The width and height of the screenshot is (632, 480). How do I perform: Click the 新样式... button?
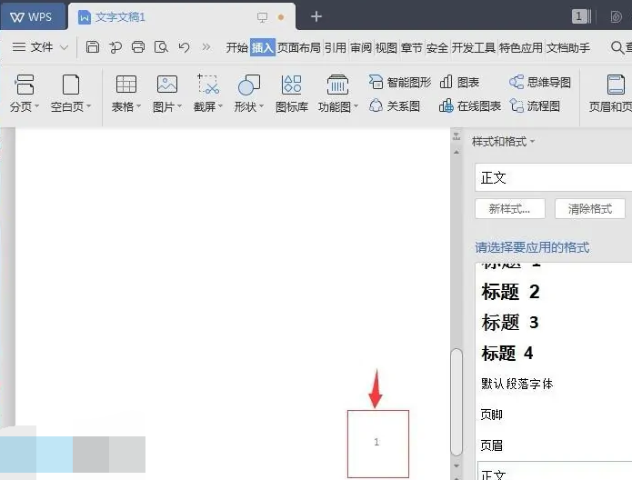click(x=509, y=208)
